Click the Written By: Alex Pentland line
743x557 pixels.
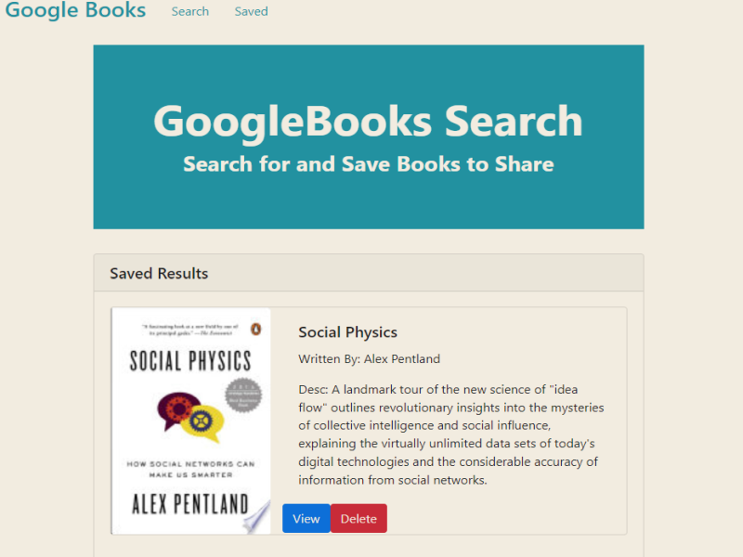369,359
